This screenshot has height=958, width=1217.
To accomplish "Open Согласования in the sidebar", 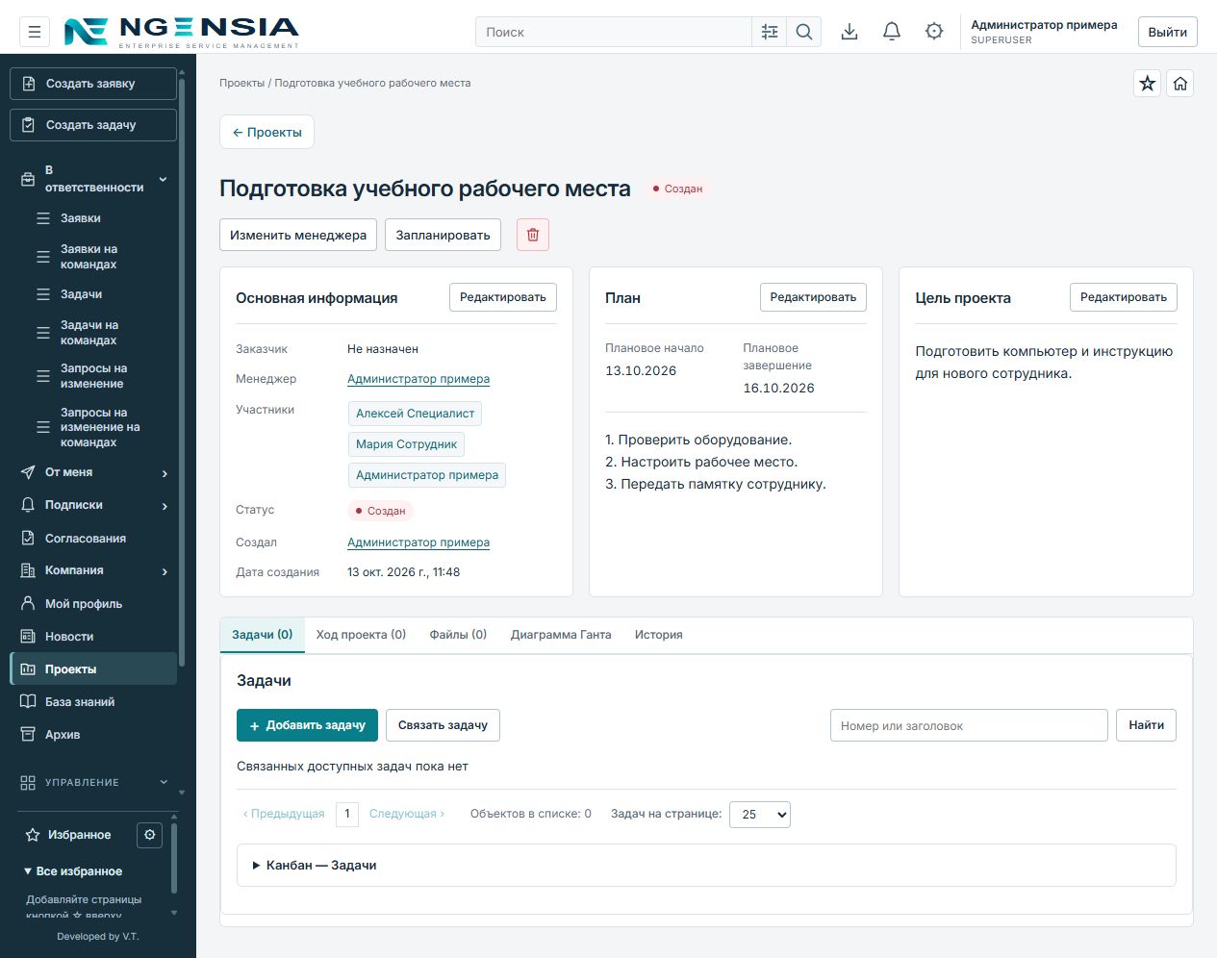I will (x=93, y=539).
